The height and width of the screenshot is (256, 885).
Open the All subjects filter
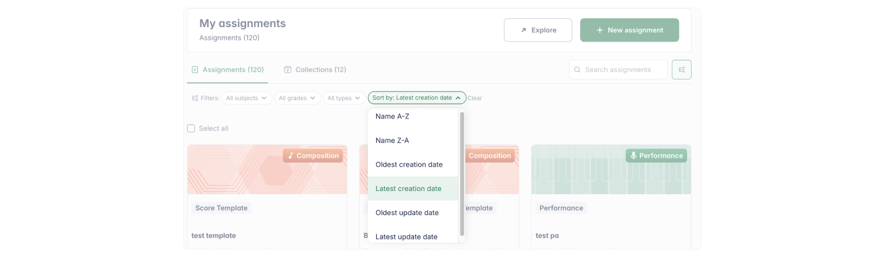coord(247,98)
